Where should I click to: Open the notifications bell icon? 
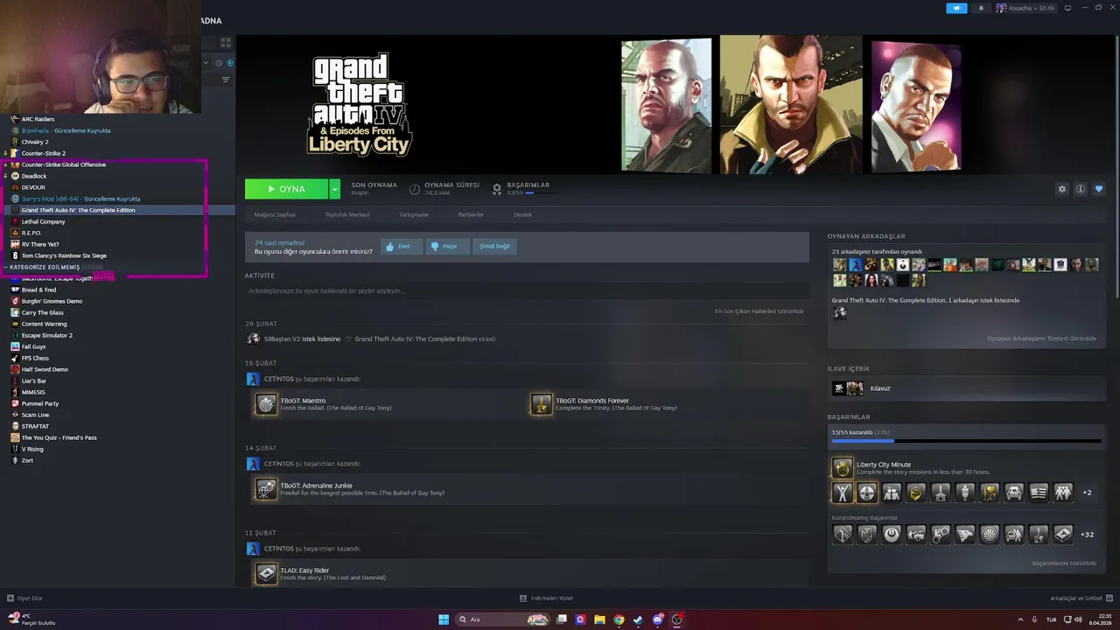tap(981, 8)
